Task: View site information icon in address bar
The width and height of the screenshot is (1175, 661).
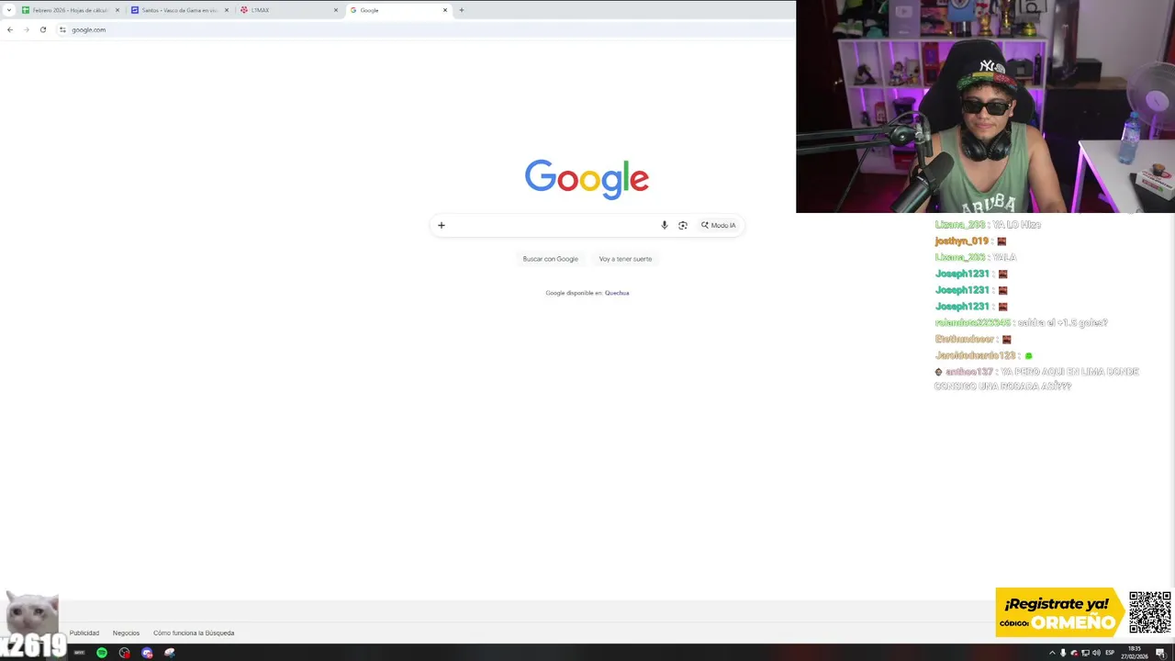Action: coord(62,29)
